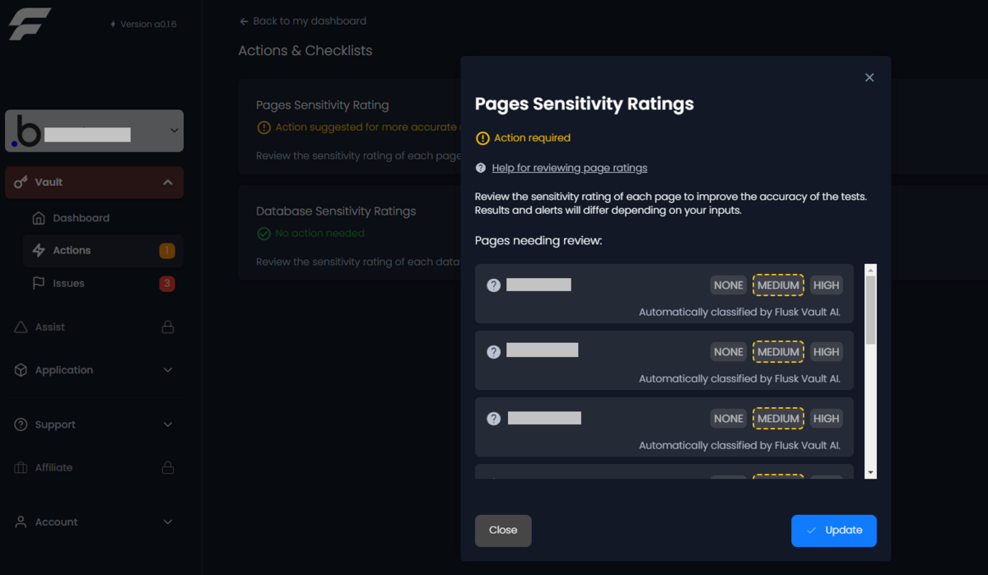The height and width of the screenshot is (575, 988).
Task: Set first page sensitivity rating to NONE
Action: pos(729,285)
